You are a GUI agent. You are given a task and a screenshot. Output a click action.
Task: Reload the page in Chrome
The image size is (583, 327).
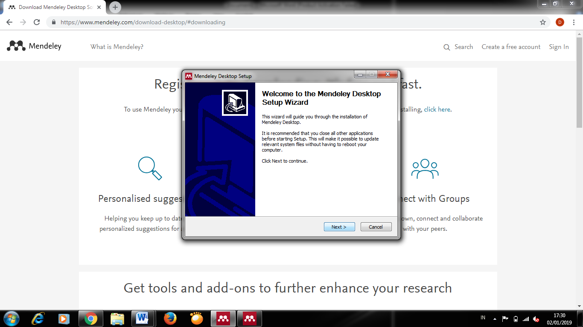37,22
